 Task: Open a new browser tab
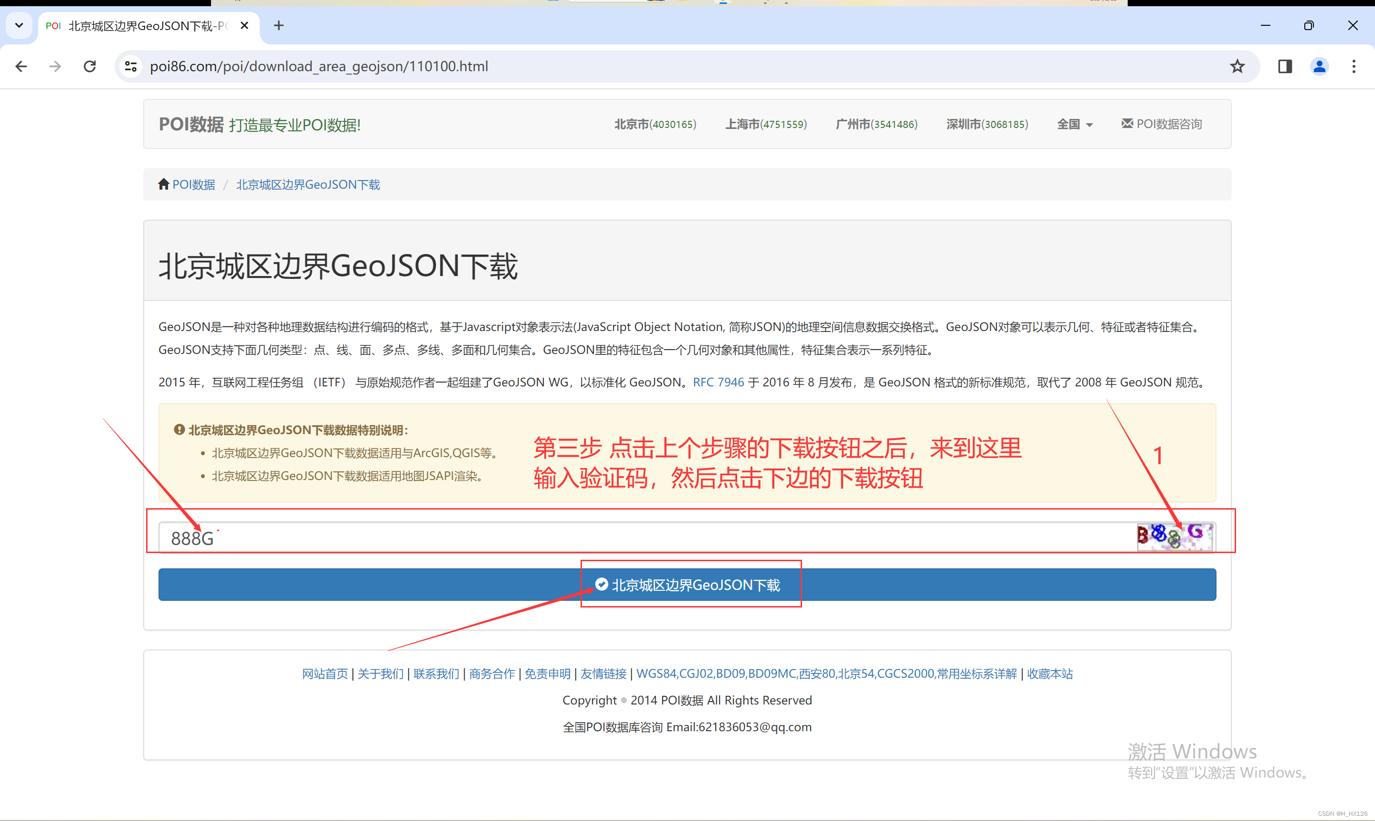click(x=279, y=25)
